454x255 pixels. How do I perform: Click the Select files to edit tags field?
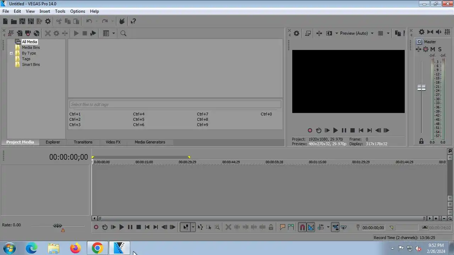click(175, 104)
